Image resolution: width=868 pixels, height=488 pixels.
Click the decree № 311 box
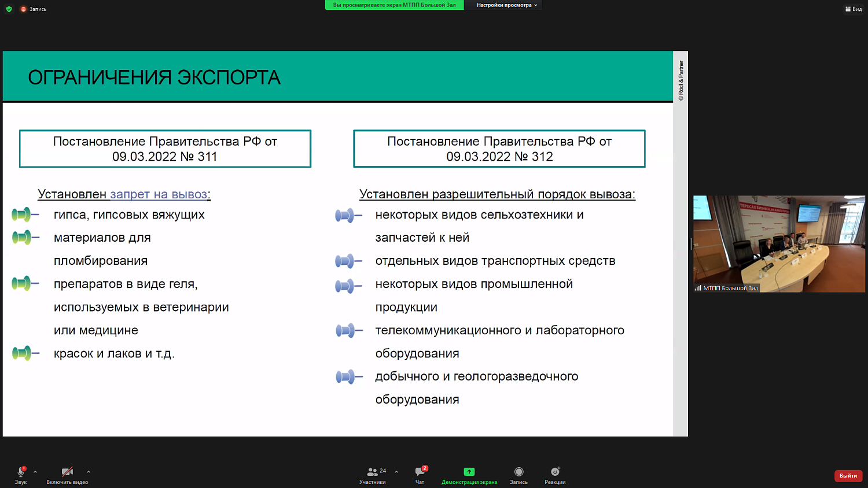pos(165,149)
